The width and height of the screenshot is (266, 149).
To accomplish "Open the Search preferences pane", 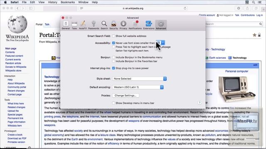I will tap(104, 25).
